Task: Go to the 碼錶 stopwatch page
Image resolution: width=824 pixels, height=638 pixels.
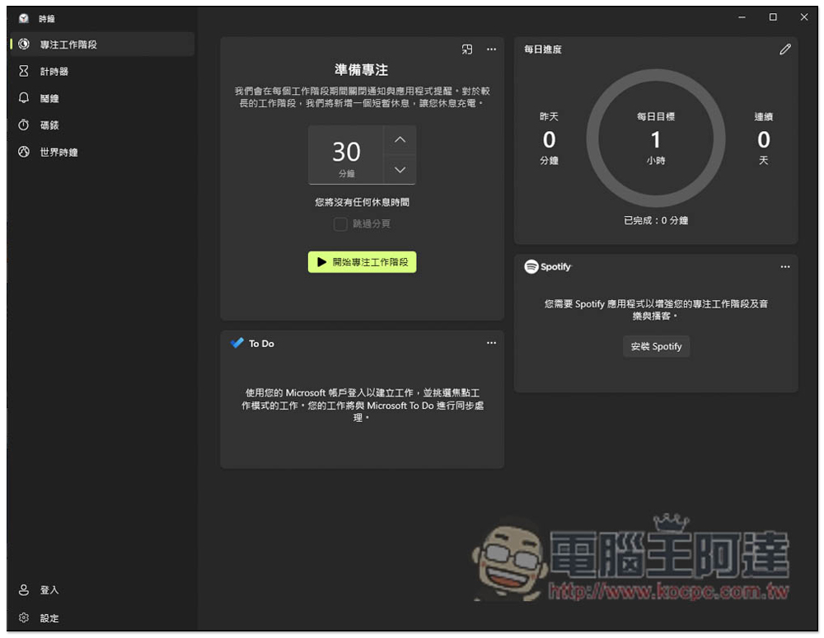Action: (x=102, y=125)
